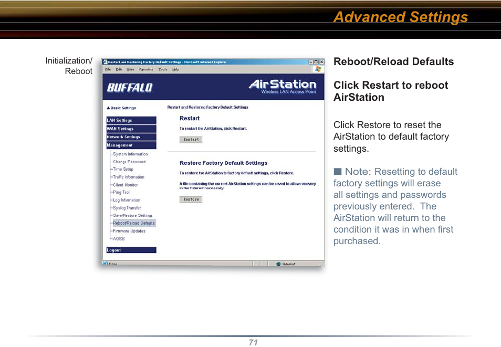The image size is (501, 347).
Task: Maximize the Internet Explorer window
Action: pos(316,62)
